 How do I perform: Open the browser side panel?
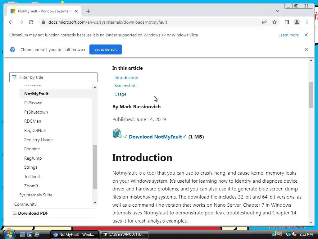[x=287, y=22]
